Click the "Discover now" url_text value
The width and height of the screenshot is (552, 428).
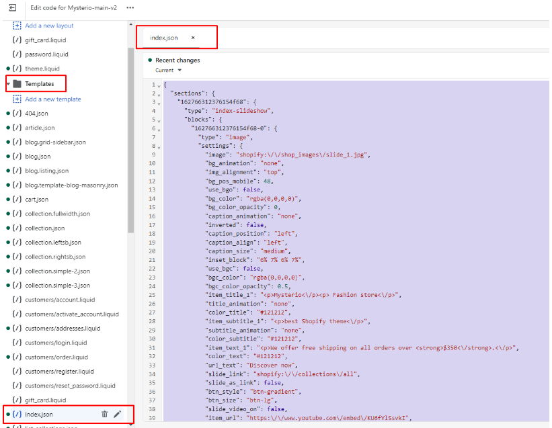click(272, 366)
